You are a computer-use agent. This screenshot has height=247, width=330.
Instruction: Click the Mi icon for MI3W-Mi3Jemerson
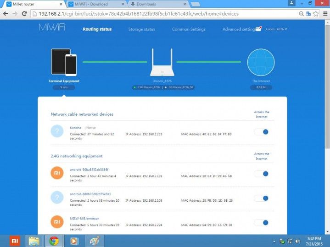[57, 222]
